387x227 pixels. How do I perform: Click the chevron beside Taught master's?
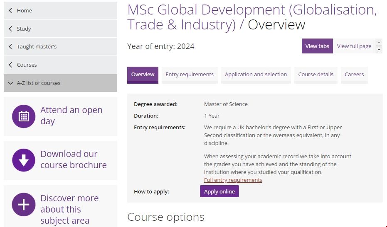click(x=10, y=46)
